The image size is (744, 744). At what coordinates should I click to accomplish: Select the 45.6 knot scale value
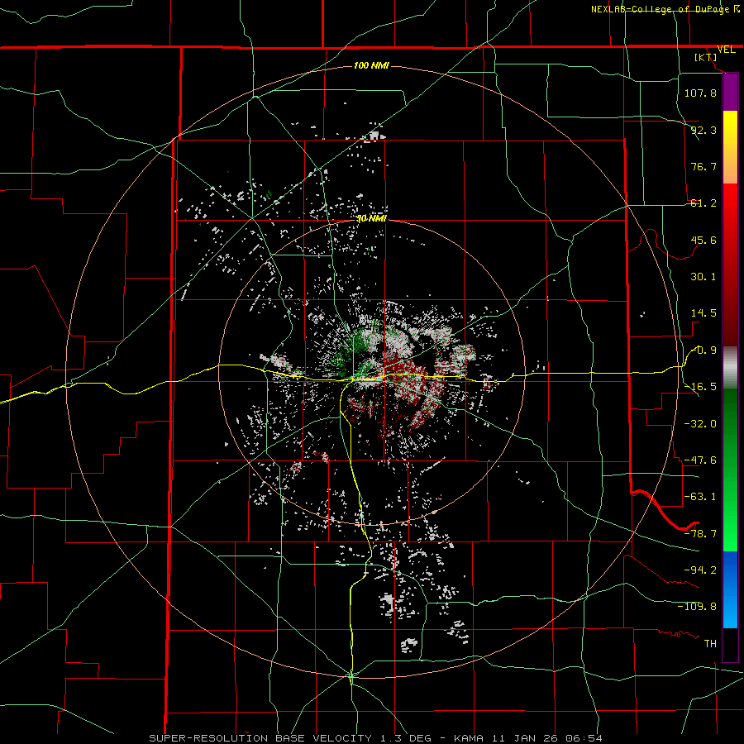click(703, 240)
